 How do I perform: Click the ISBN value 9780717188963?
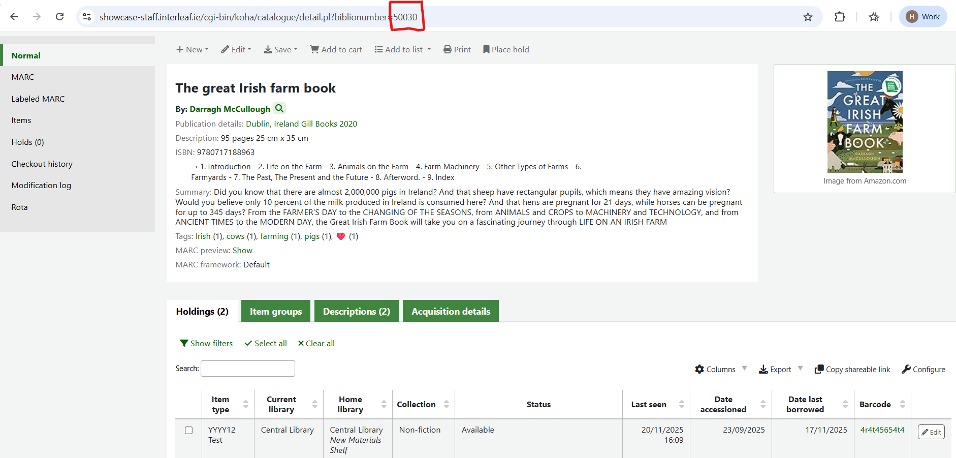tap(226, 152)
